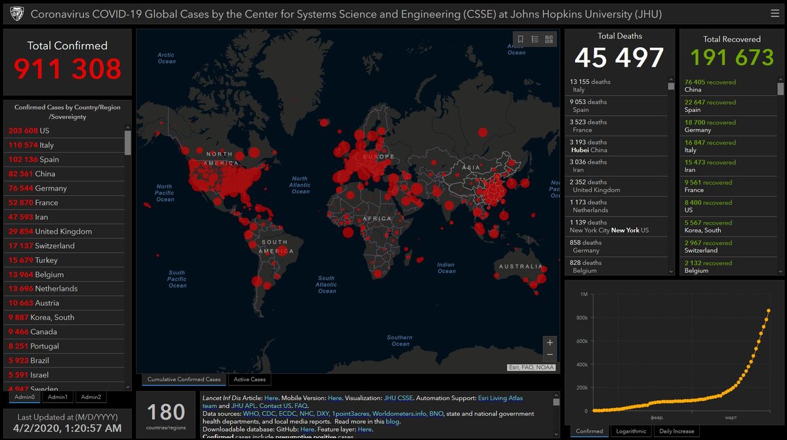Select 18 700 recovered Germany entry

pos(729,126)
